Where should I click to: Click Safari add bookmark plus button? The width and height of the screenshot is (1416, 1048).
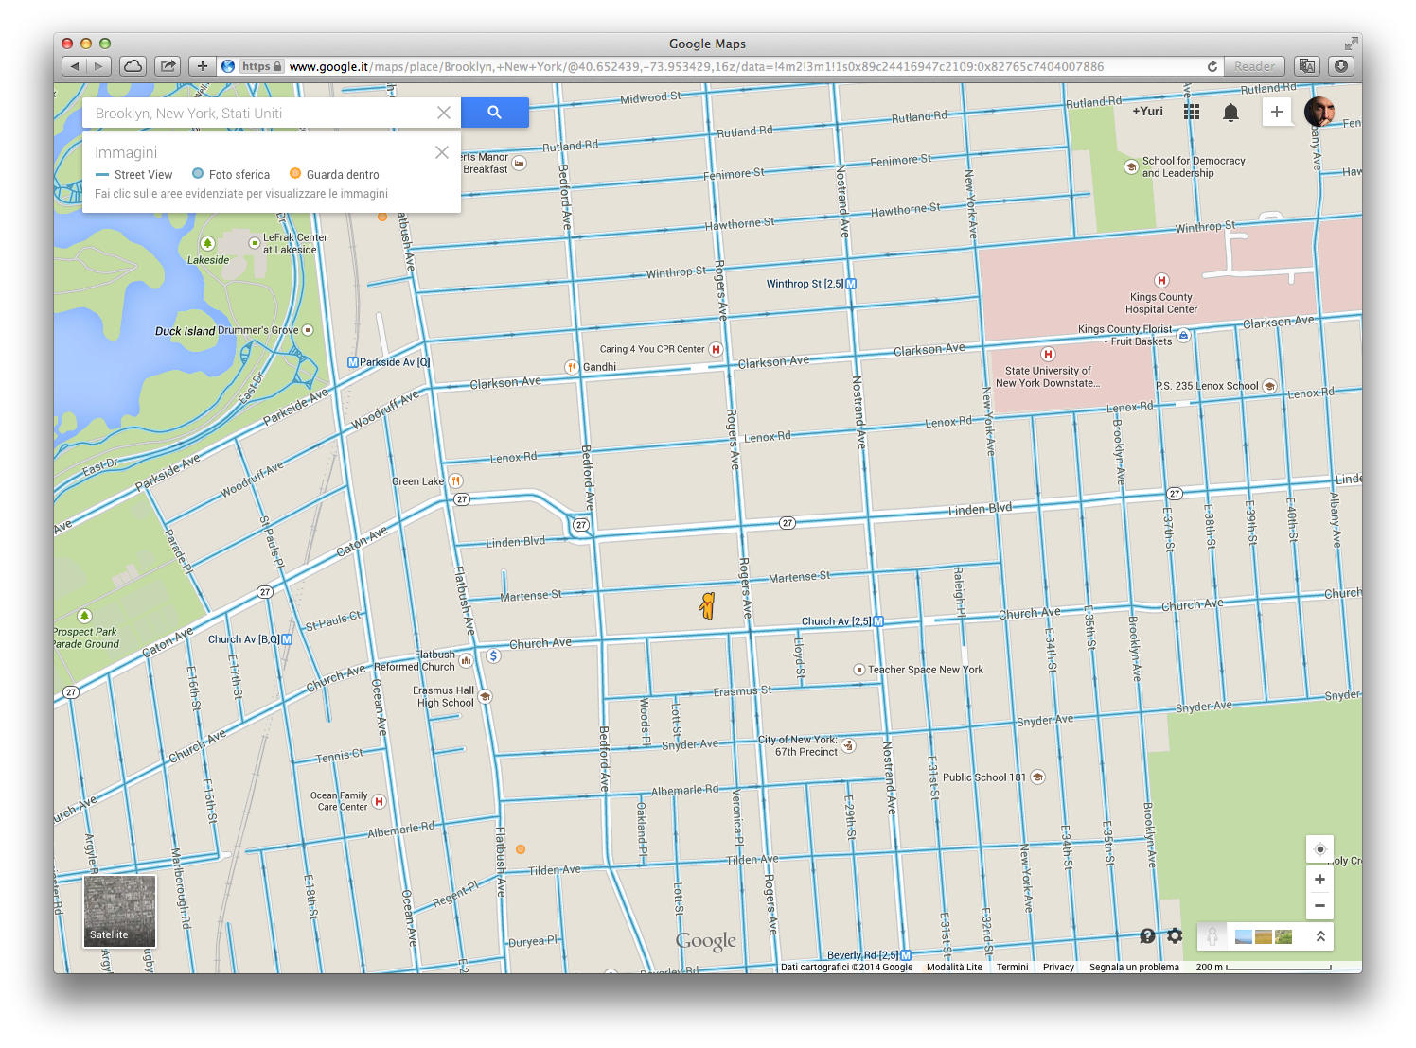pos(202,66)
